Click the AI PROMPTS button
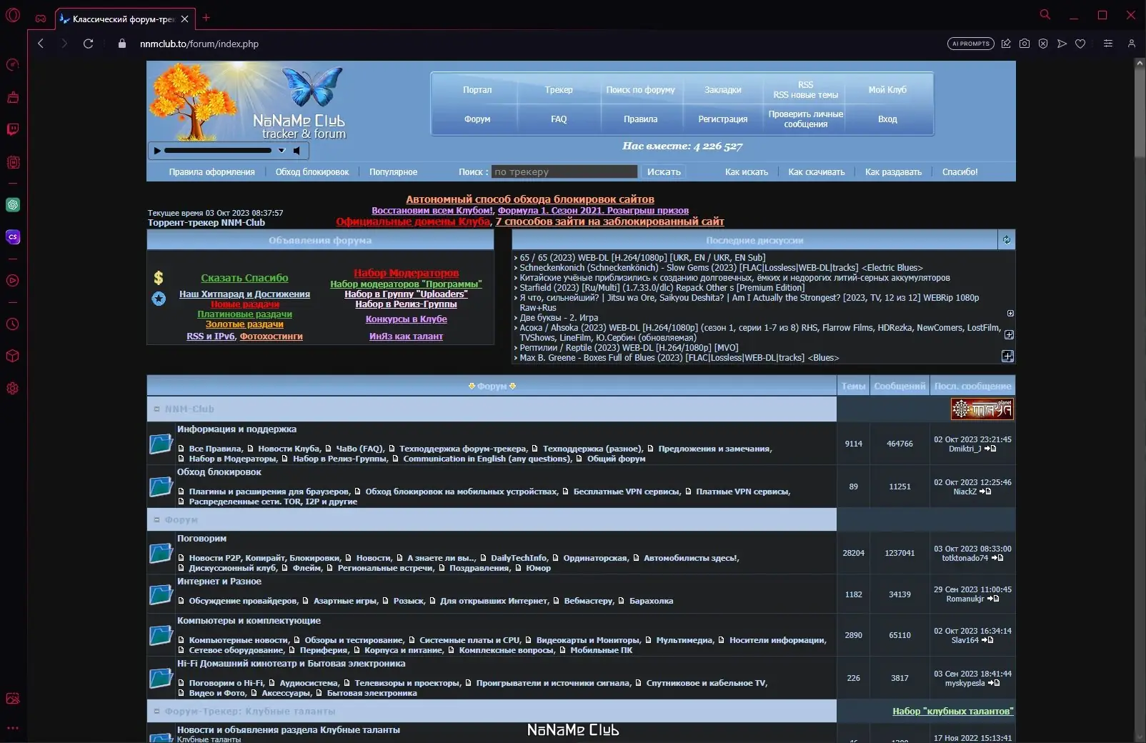1146x743 pixels. tap(971, 44)
